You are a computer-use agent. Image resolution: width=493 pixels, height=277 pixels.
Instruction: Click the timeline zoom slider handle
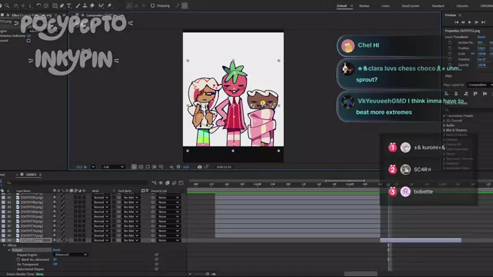tap(207, 274)
